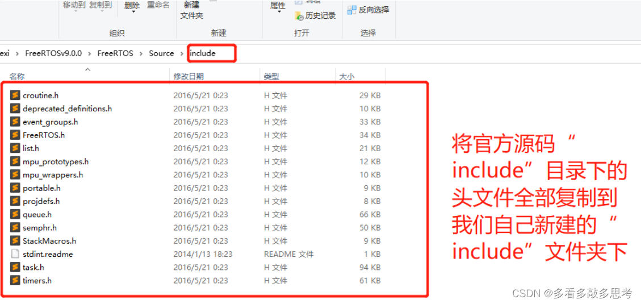This screenshot has height=304, width=641.
Task: Select the mpu_wrappers.h file icon
Action: click(15, 174)
